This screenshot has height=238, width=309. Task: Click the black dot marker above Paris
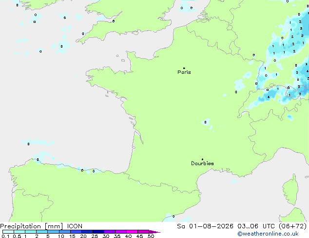(x=184, y=68)
